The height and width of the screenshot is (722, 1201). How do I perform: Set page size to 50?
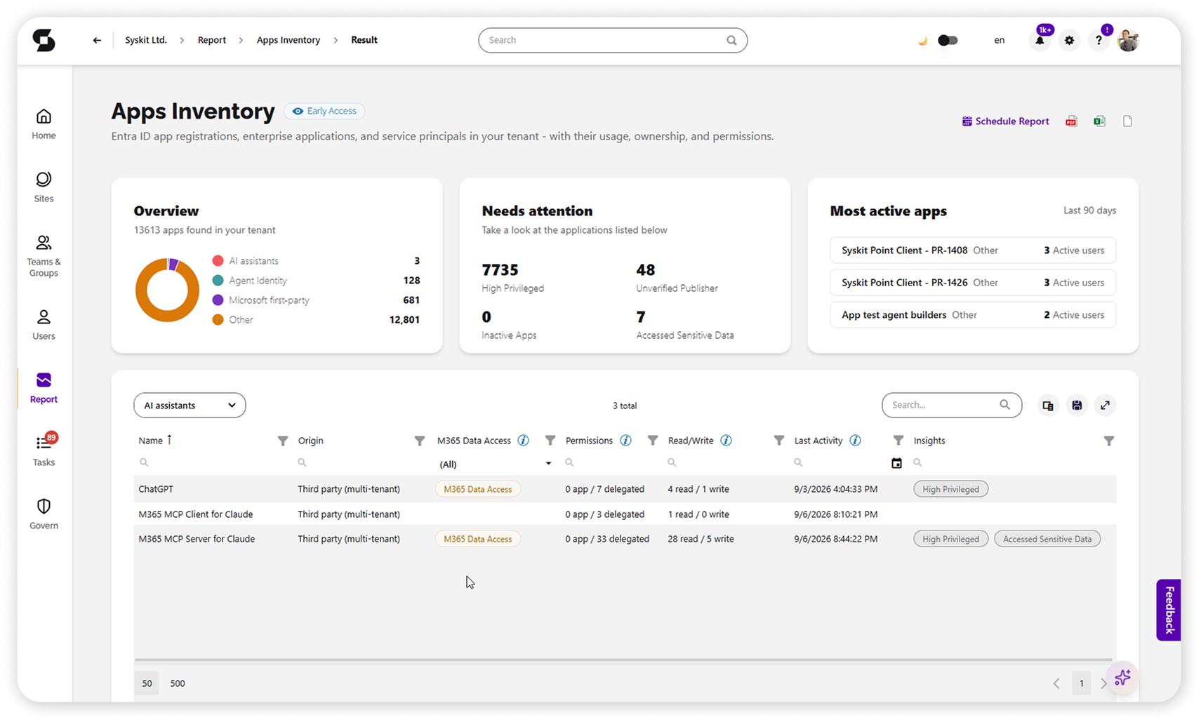[x=147, y=683]
